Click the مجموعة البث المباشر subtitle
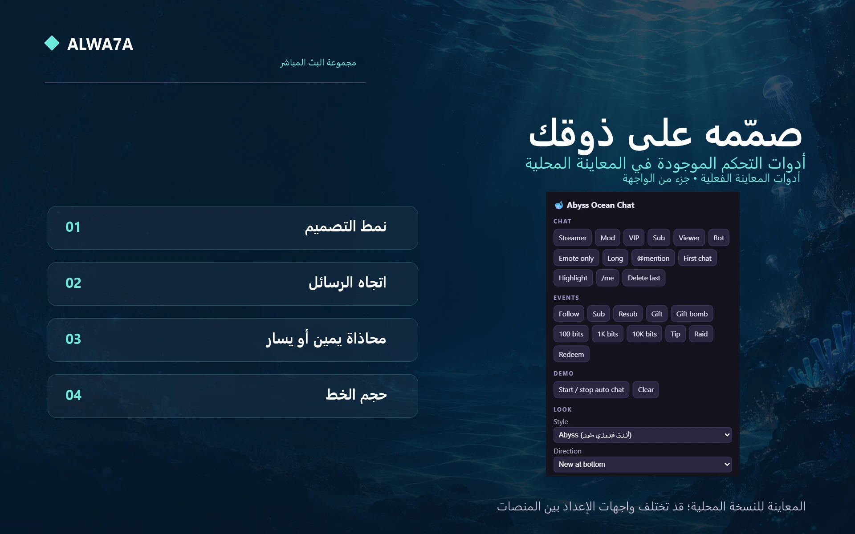This screenshot has height=534, width=855. pos(318,63)
